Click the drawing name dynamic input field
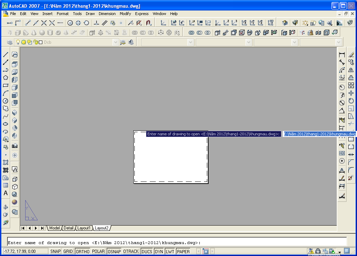 [x=320, y=134]
